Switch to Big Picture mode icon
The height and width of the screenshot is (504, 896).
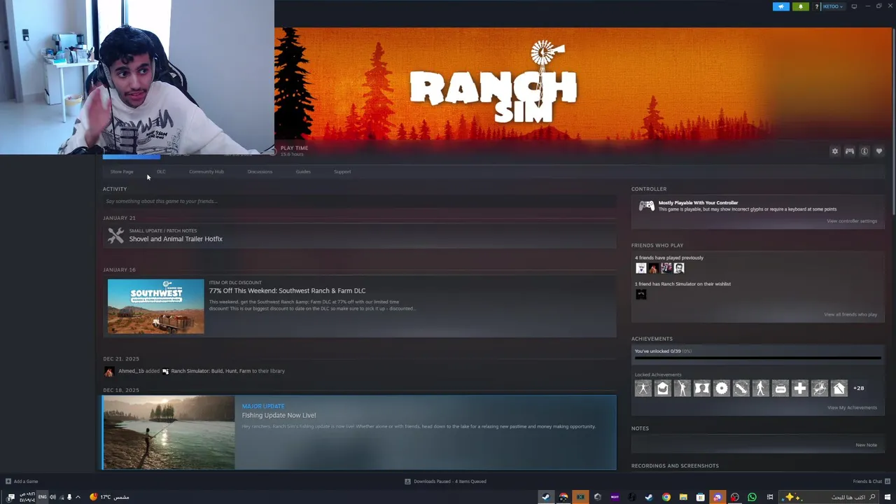pyautogui.click(x=854, y=6)
